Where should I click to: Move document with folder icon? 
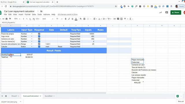(41, 11)
